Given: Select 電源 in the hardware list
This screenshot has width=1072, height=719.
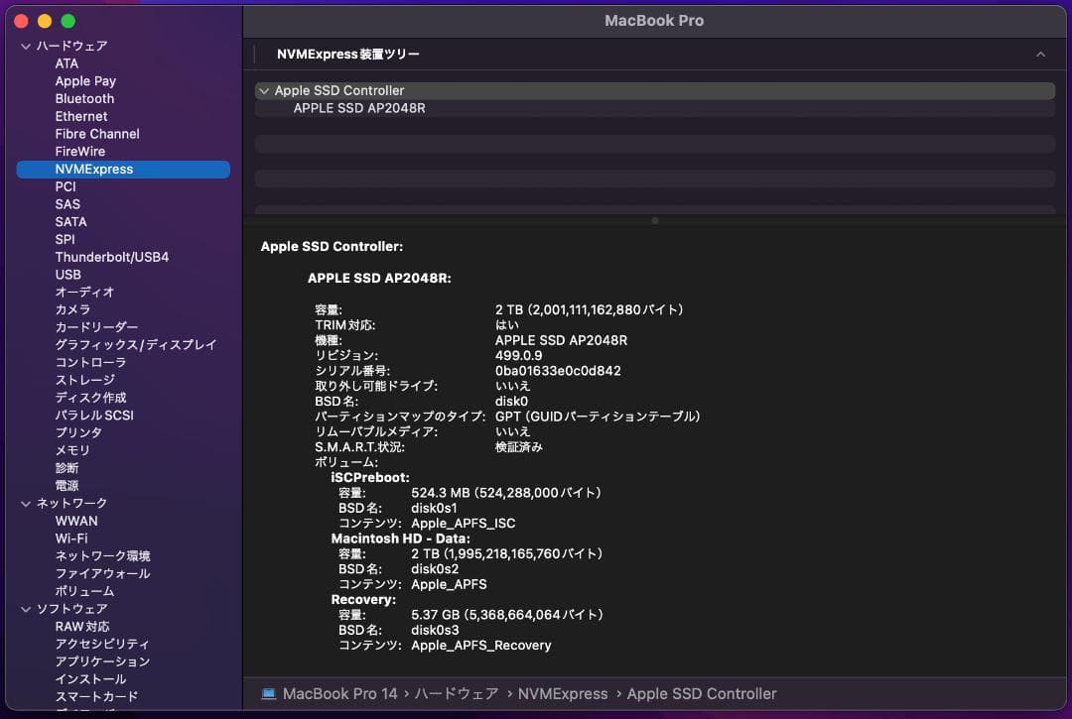Looking at the screenshot, I should 67,485.
